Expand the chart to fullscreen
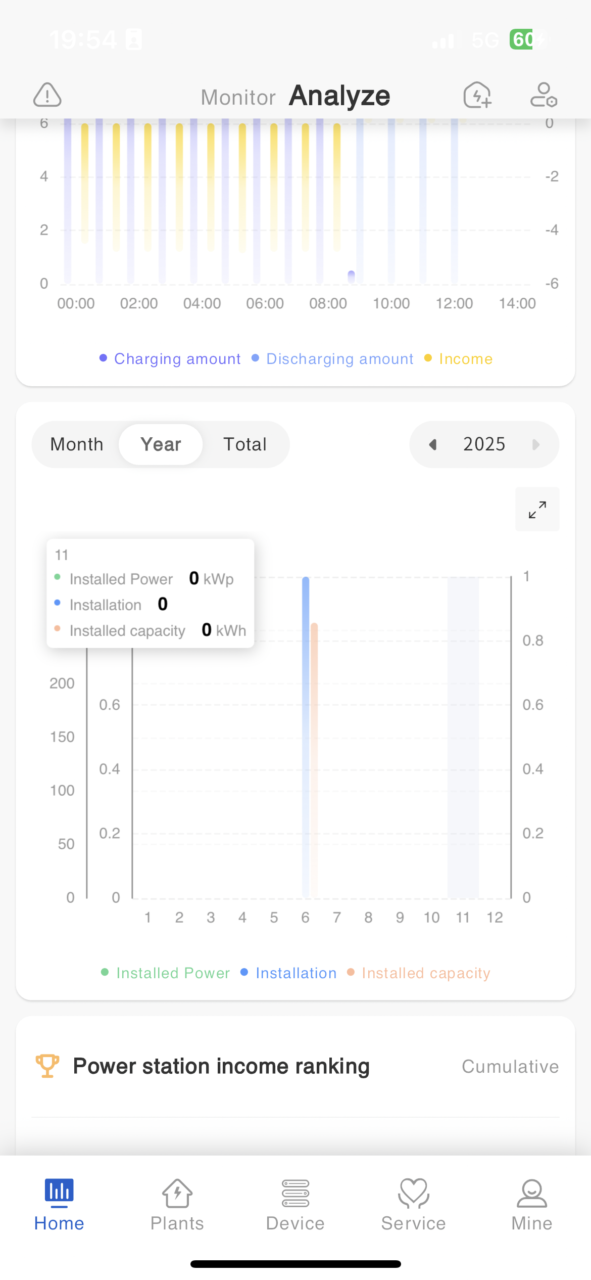The image size is (591, 1280). pyautogui.click(x=537, y=509)
